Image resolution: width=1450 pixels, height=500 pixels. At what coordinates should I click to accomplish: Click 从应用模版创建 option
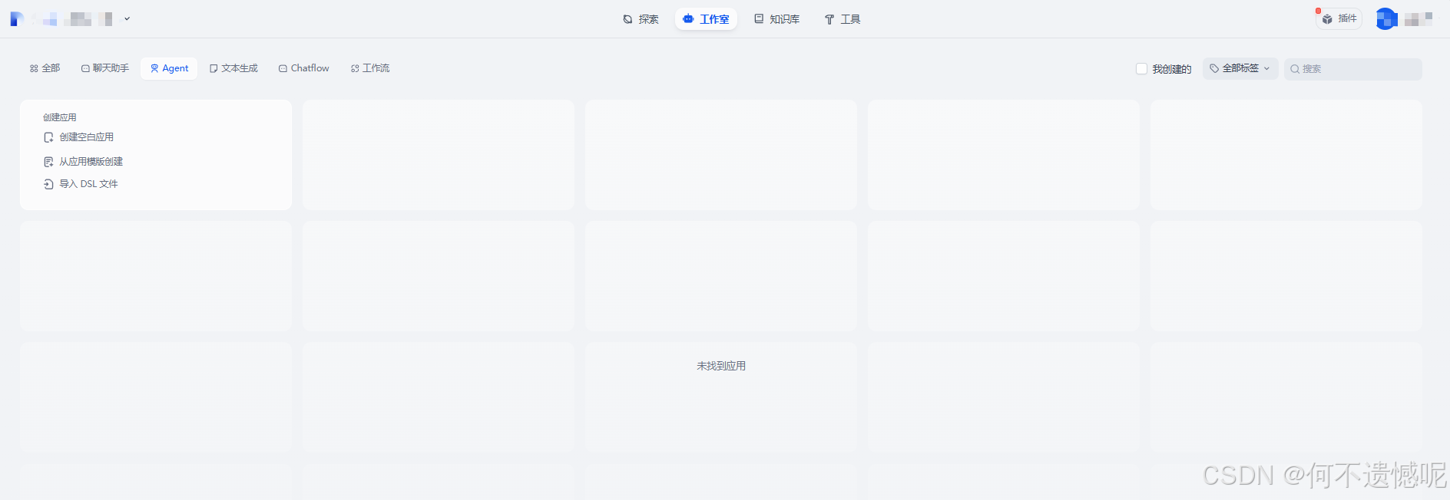(x=91, y=162)
